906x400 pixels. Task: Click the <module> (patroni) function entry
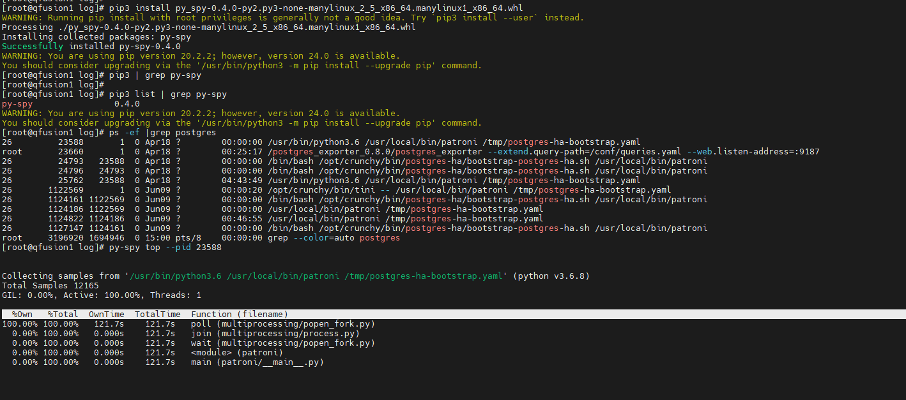236,353
